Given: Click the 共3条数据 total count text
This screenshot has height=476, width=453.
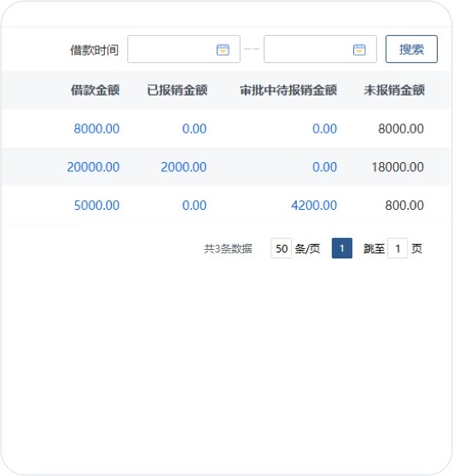Looking at the screenshot, I should pos(228,248).
